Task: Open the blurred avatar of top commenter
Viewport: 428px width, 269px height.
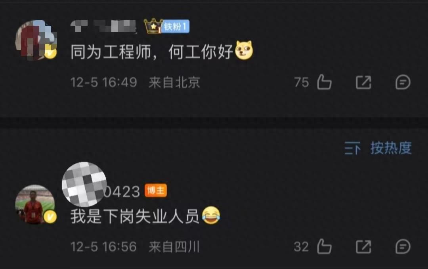Action: click(x=36, y=40)
